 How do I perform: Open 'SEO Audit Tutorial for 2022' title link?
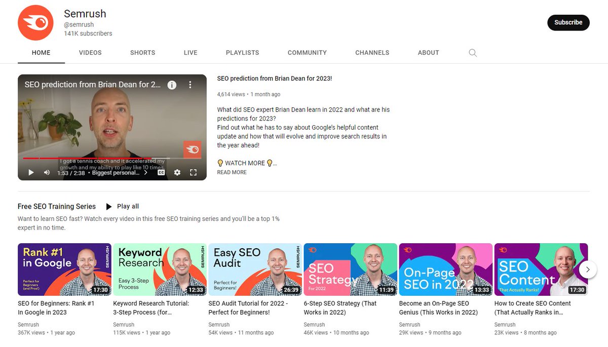(x=248, y=308)
